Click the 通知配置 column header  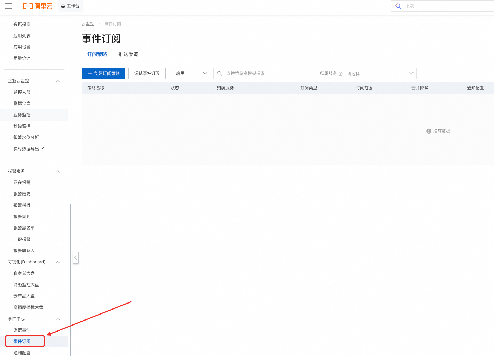tap(475, 88)
